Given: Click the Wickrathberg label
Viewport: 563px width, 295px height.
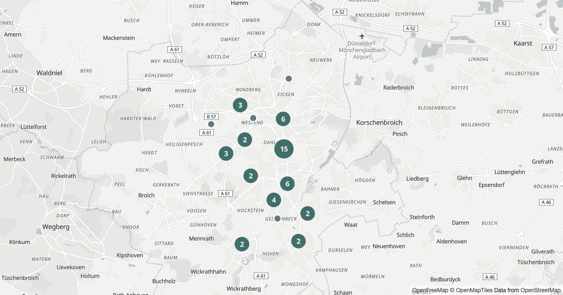Looking at the screenshot, I should (243, 288).
